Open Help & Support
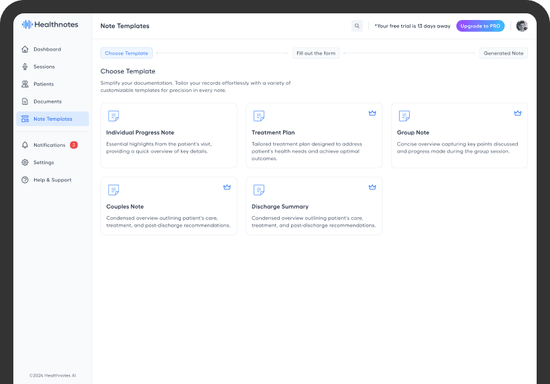The width and height of the screenshot is (550, 384). (52, 180)
